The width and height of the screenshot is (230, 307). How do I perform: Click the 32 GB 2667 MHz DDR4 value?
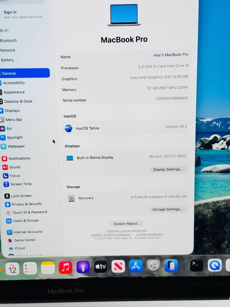coord(167,88)
